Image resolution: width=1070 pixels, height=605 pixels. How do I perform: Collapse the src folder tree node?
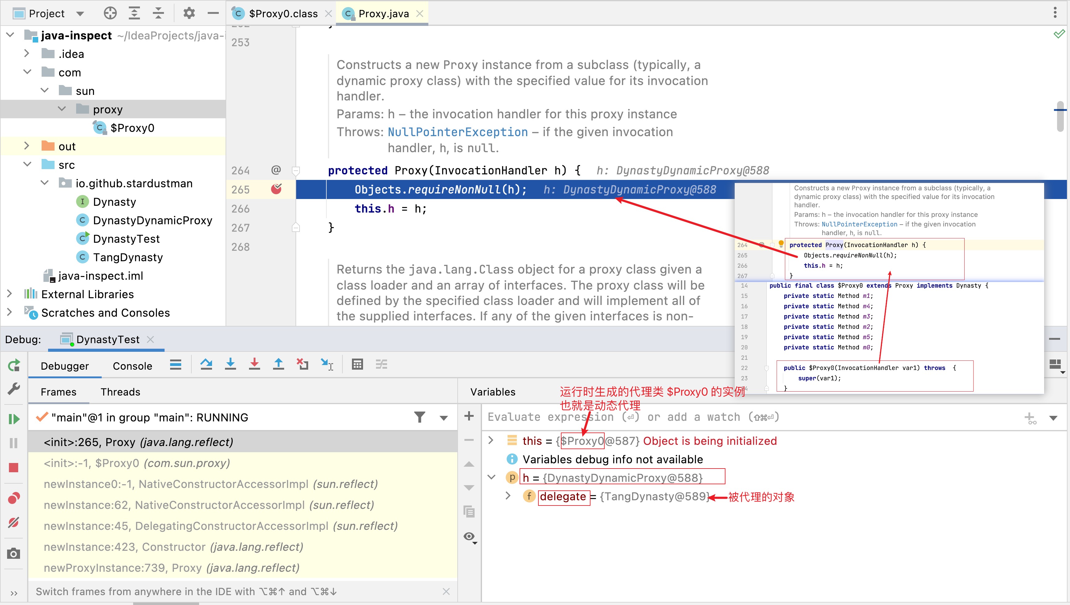[x=27, y=165]
